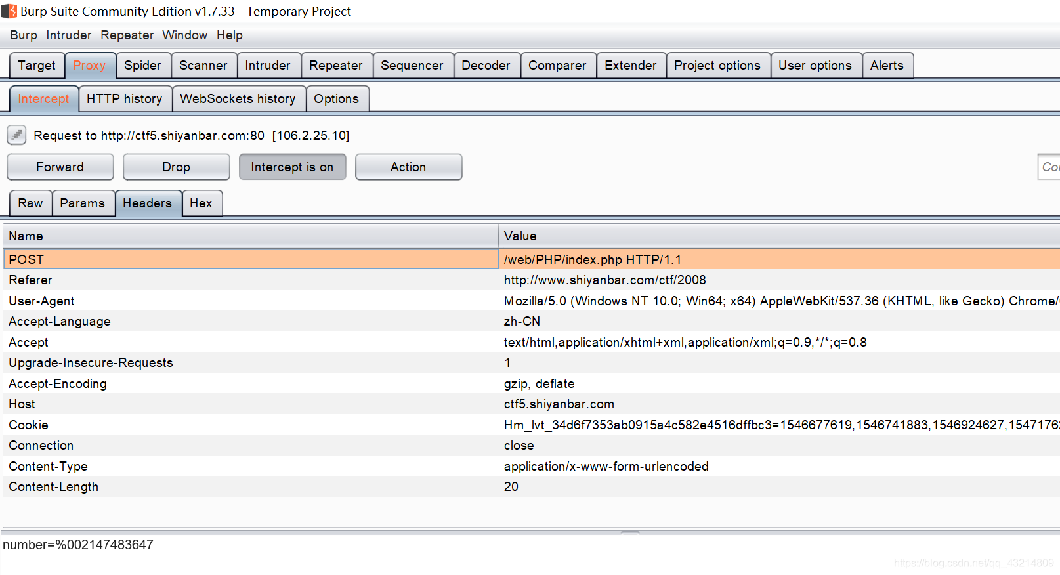Open the proxy Options sub-tab

337,99
